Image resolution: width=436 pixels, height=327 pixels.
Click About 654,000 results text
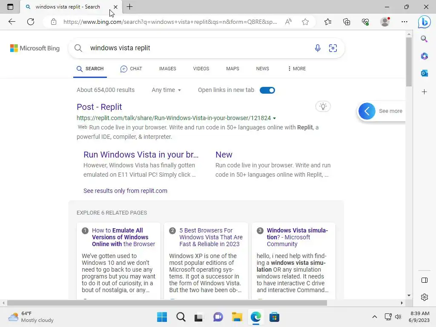point(106,90)
